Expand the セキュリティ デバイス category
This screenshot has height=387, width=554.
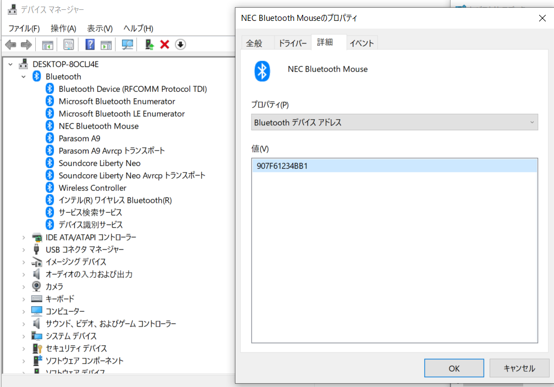click(24, 349)
